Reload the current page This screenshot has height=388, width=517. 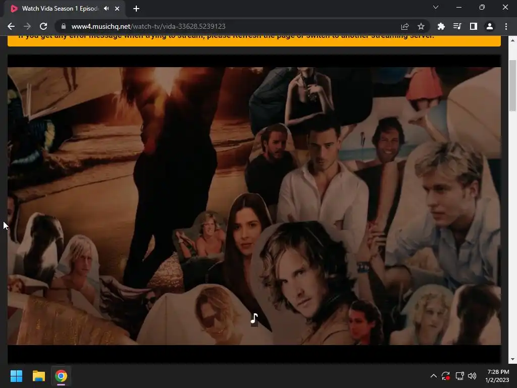(x=43, y=26)
